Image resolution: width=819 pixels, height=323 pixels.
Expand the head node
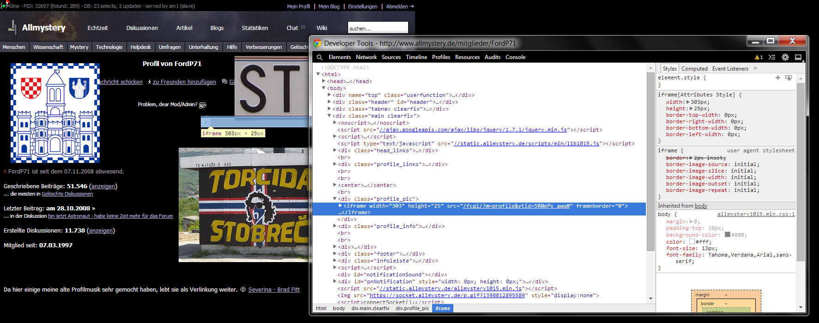(324, 81)
